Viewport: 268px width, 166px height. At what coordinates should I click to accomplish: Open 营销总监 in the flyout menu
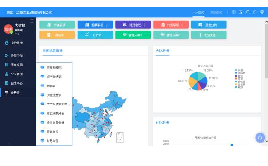[54, 131]
